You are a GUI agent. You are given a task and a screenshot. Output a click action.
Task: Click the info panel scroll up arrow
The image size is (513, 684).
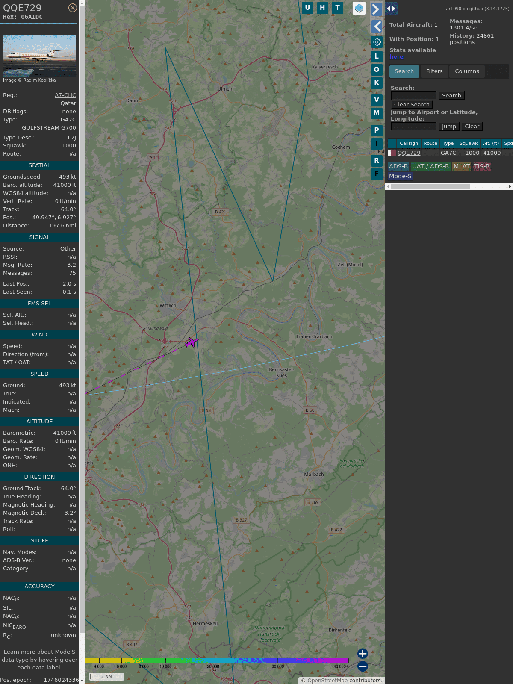point(82,3)
